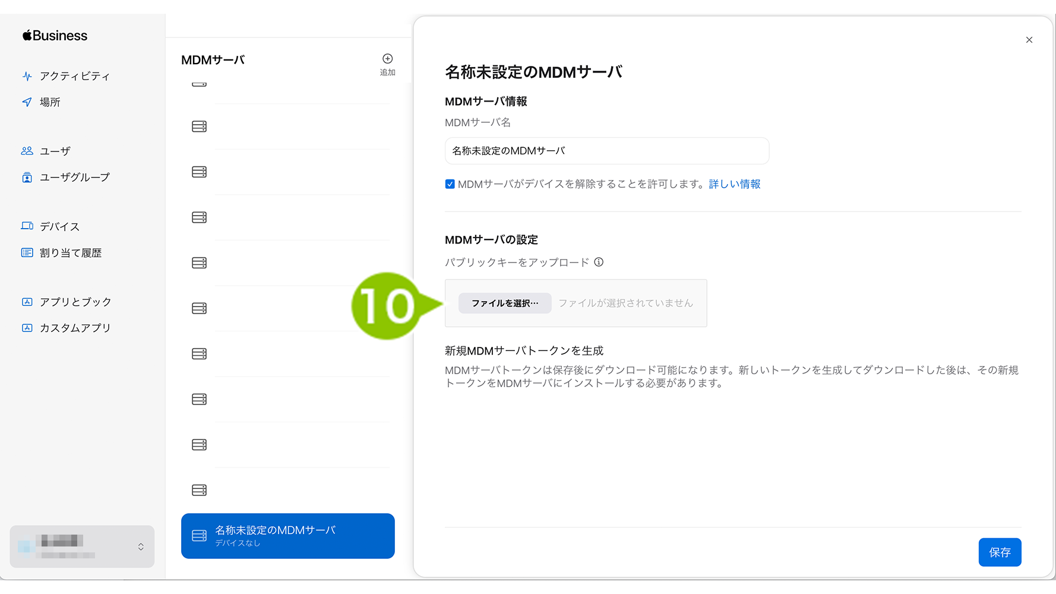Click the 場所 location arrow icon
Viewport: 1056px width, 594px height.
27,102
